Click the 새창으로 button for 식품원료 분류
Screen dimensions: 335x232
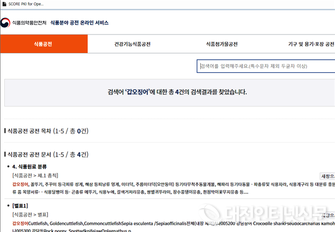click(327, 176)
